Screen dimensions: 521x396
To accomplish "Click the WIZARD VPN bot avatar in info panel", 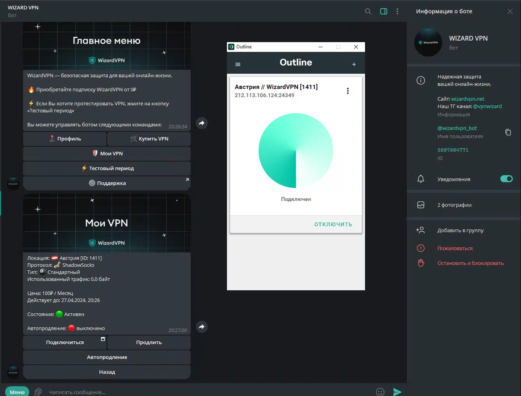I will point(428,42).
